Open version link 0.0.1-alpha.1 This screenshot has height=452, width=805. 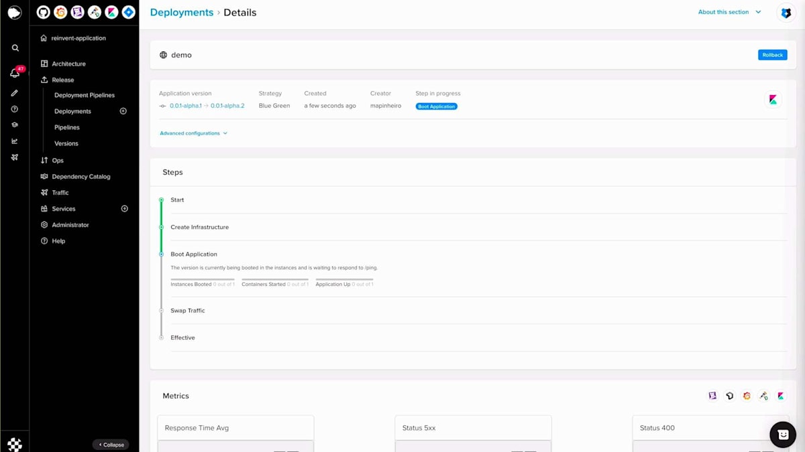pyautogui.click(x=186, y=106)
